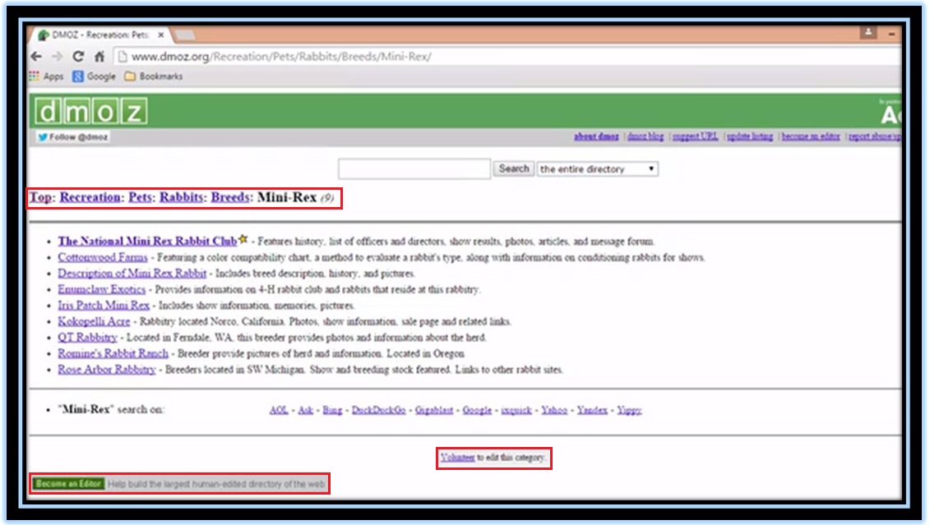This screenshot has width=930, height=525.
Task: Search Mini-Rex on Google
Action: tap(477, 410)
